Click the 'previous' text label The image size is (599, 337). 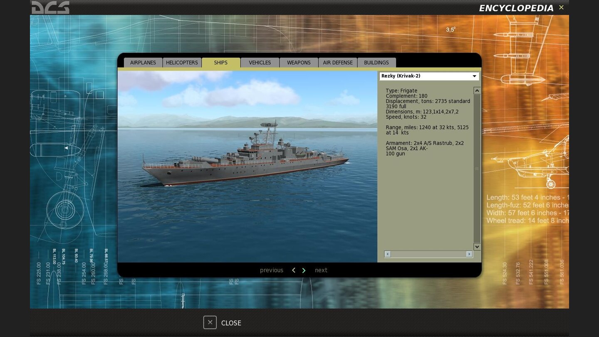[x=272, y=270]
